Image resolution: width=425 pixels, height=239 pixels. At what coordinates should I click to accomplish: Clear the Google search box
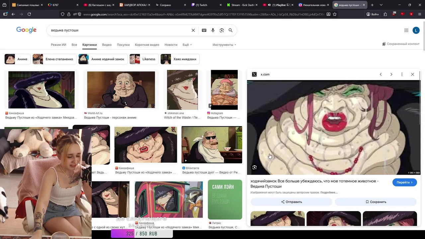point(193,30)
